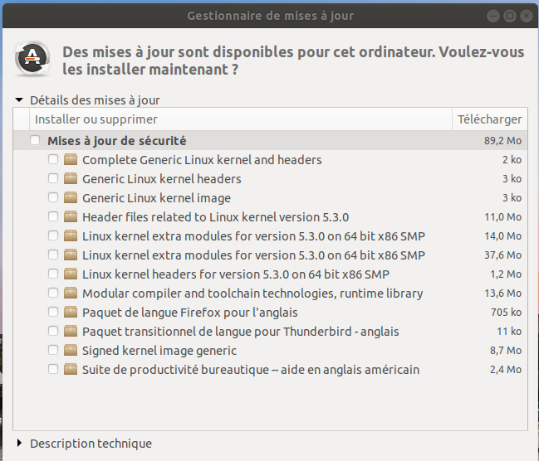The height and width of the screenshot is (461, 539).
Task: Click package icon for Modular compiler runtime library
Action: point(71,293)
